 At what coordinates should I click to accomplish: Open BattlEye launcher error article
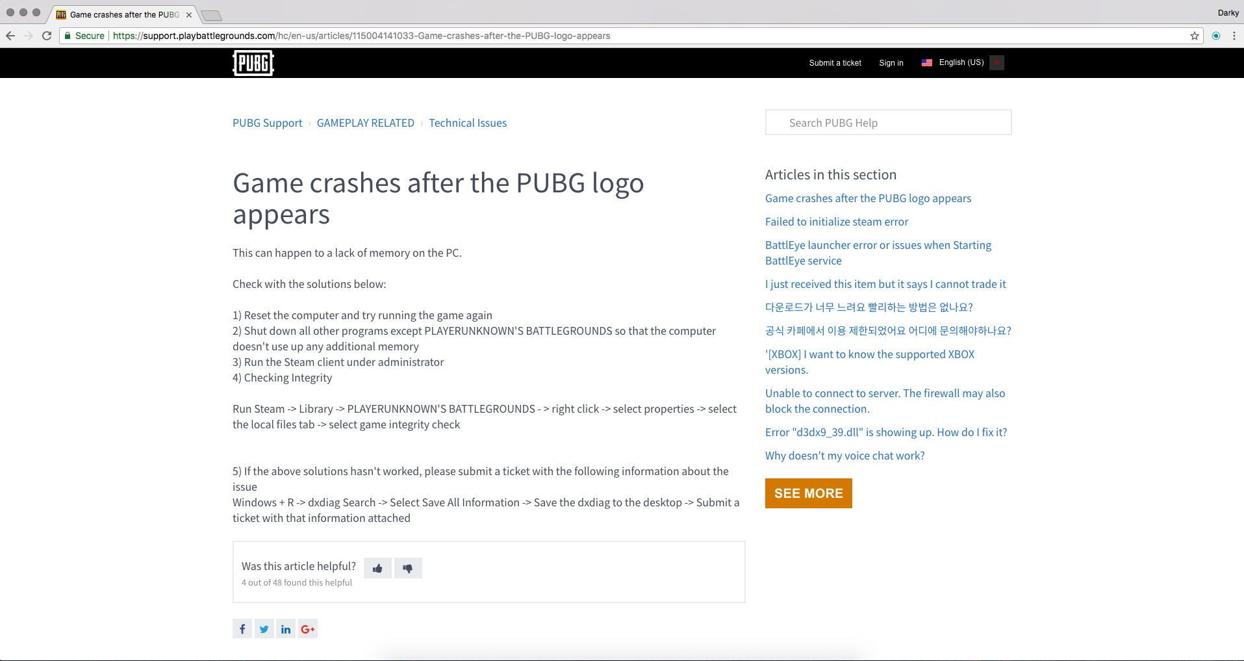click(x=878, y=253)
